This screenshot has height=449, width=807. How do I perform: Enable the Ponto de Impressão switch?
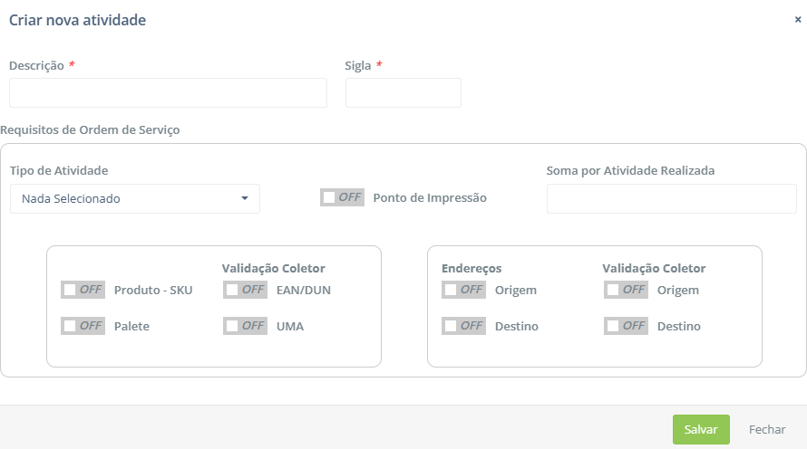click(x=342, y=197)
